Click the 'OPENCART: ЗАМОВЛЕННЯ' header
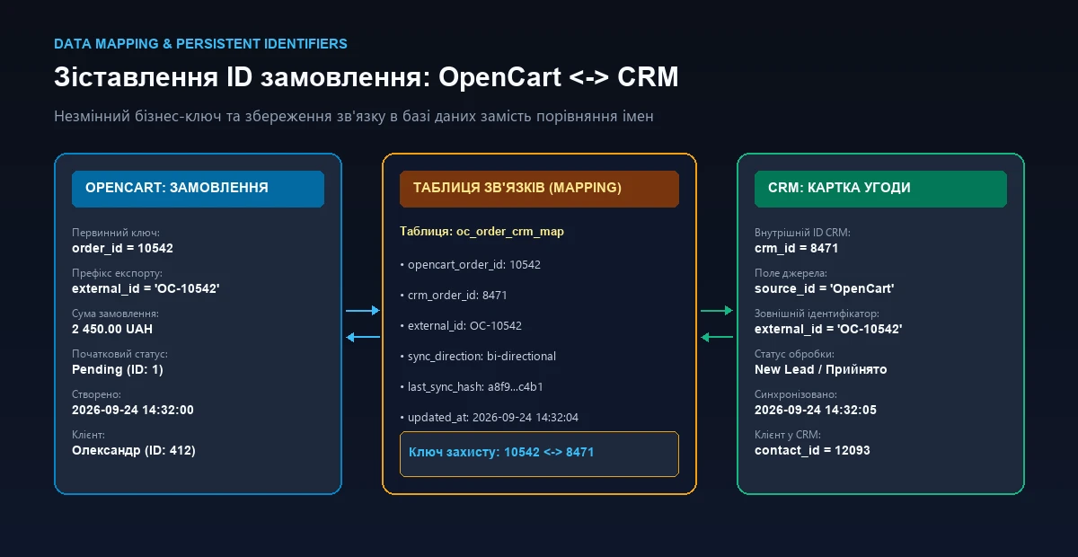The image size is (1078, 557). tap(198, 189)
